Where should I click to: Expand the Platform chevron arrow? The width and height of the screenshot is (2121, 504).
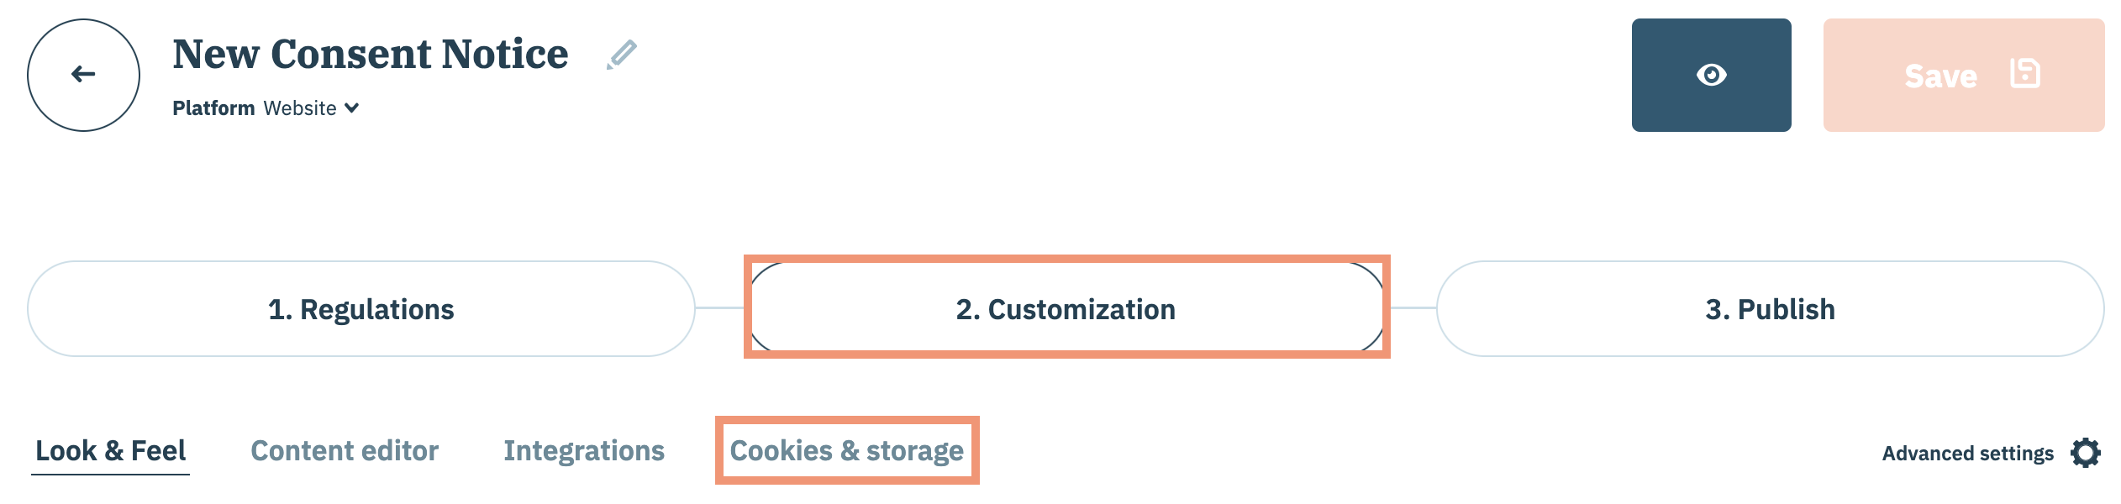(x=352, y=108)
